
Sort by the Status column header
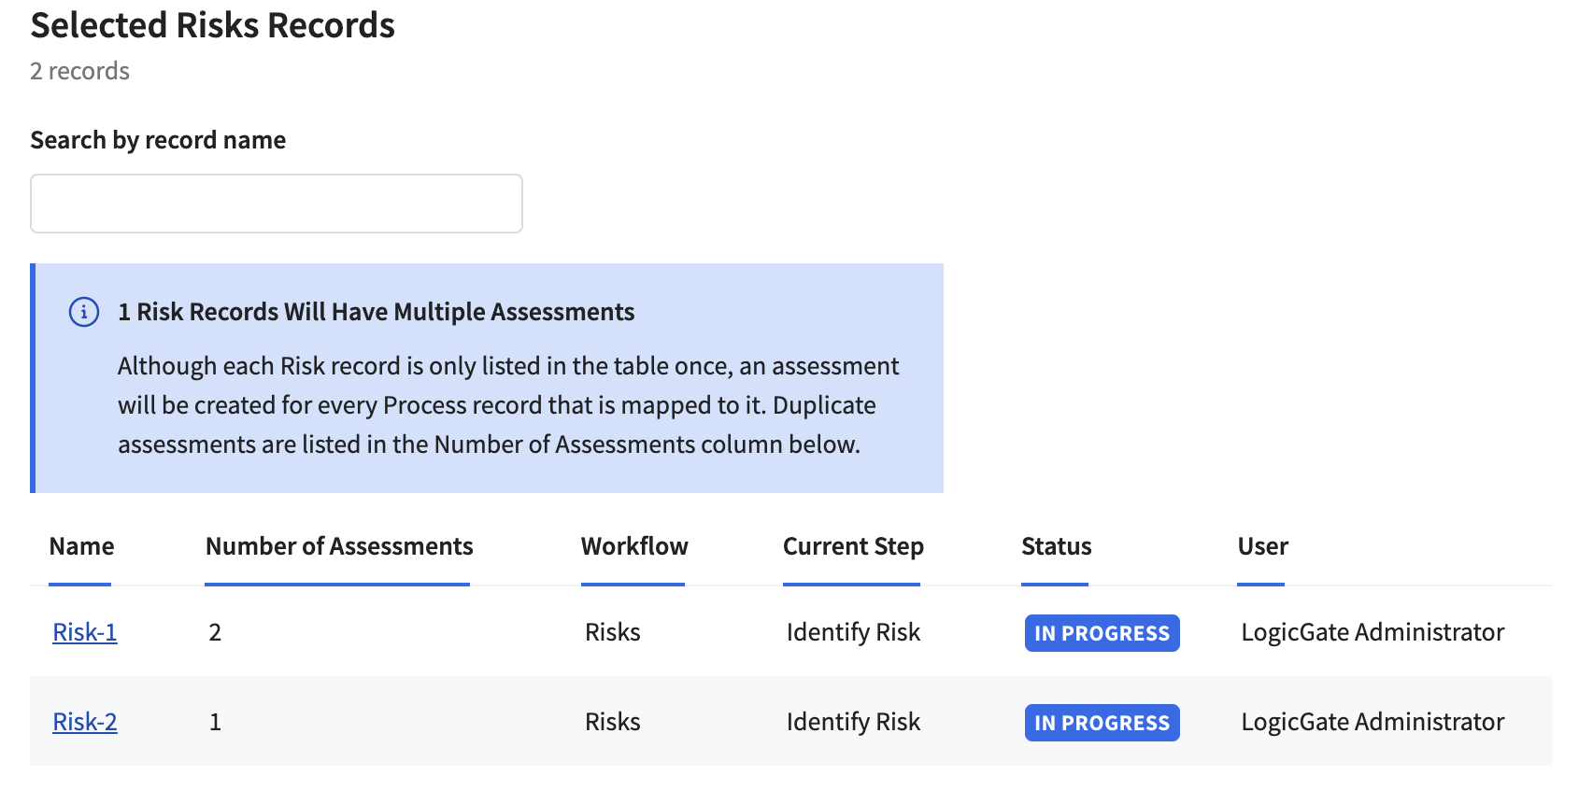1056,546
